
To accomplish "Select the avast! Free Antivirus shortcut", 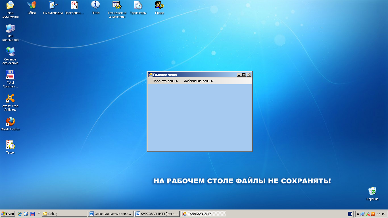I will click(11, 102).
